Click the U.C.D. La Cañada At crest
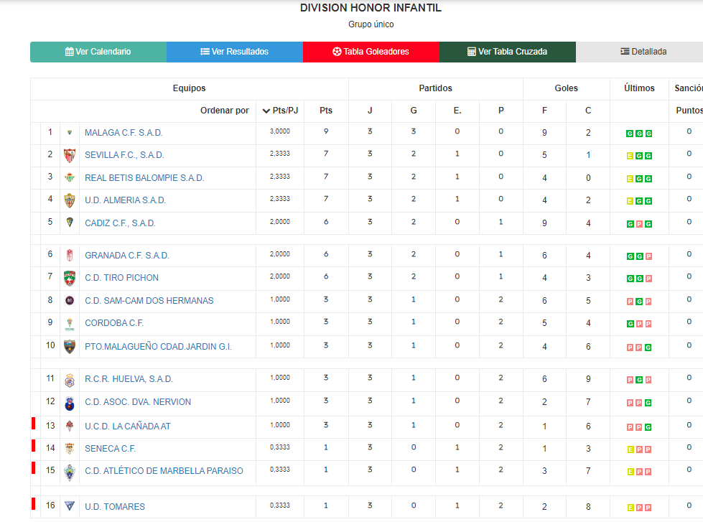703x522 pixels. click(x=70, y=426)
